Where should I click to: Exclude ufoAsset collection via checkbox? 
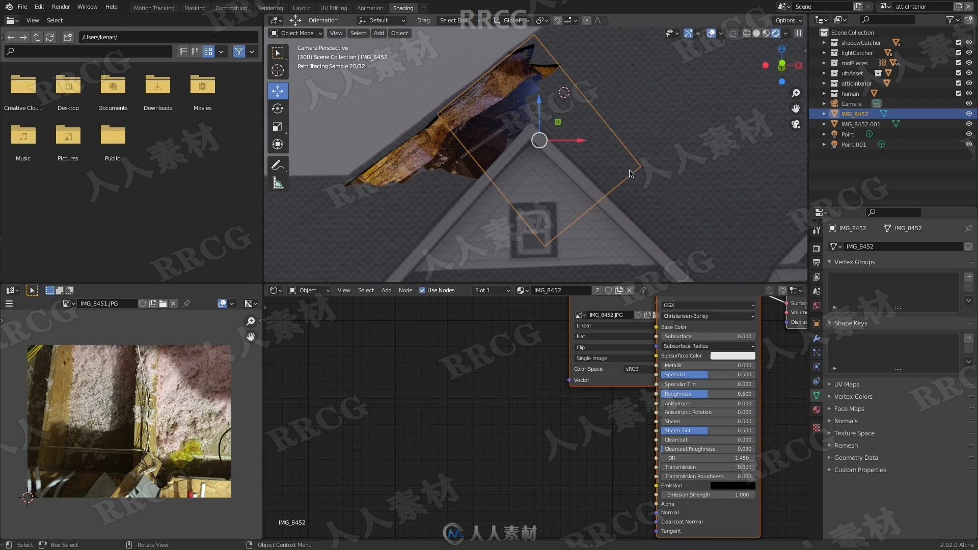[x=959, y=73]
